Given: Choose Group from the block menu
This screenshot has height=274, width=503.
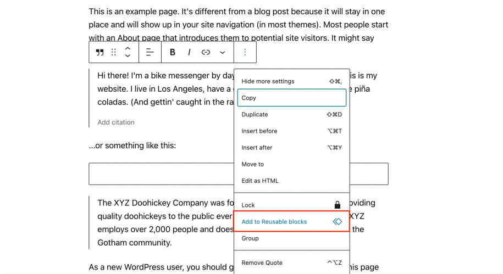Looking at the screenshot, I should coord(291,238).
